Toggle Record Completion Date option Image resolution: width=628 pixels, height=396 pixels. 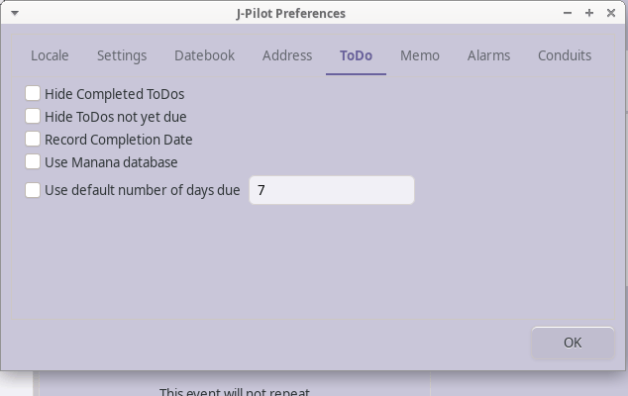tap(33, 139)
